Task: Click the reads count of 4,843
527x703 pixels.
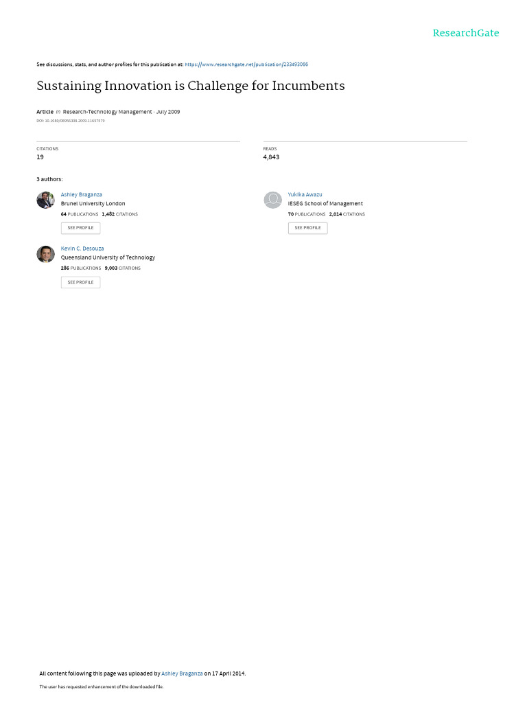Action: [x=271, y=157]
